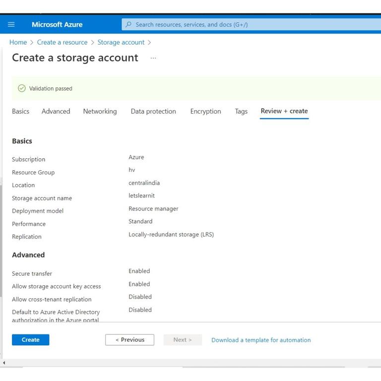This screenshot has height=381, width=381.
Task: Open the Tags tab
Action: pos(241,111)
